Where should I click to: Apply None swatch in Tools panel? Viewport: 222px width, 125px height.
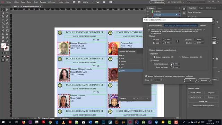tap(8, 56)
